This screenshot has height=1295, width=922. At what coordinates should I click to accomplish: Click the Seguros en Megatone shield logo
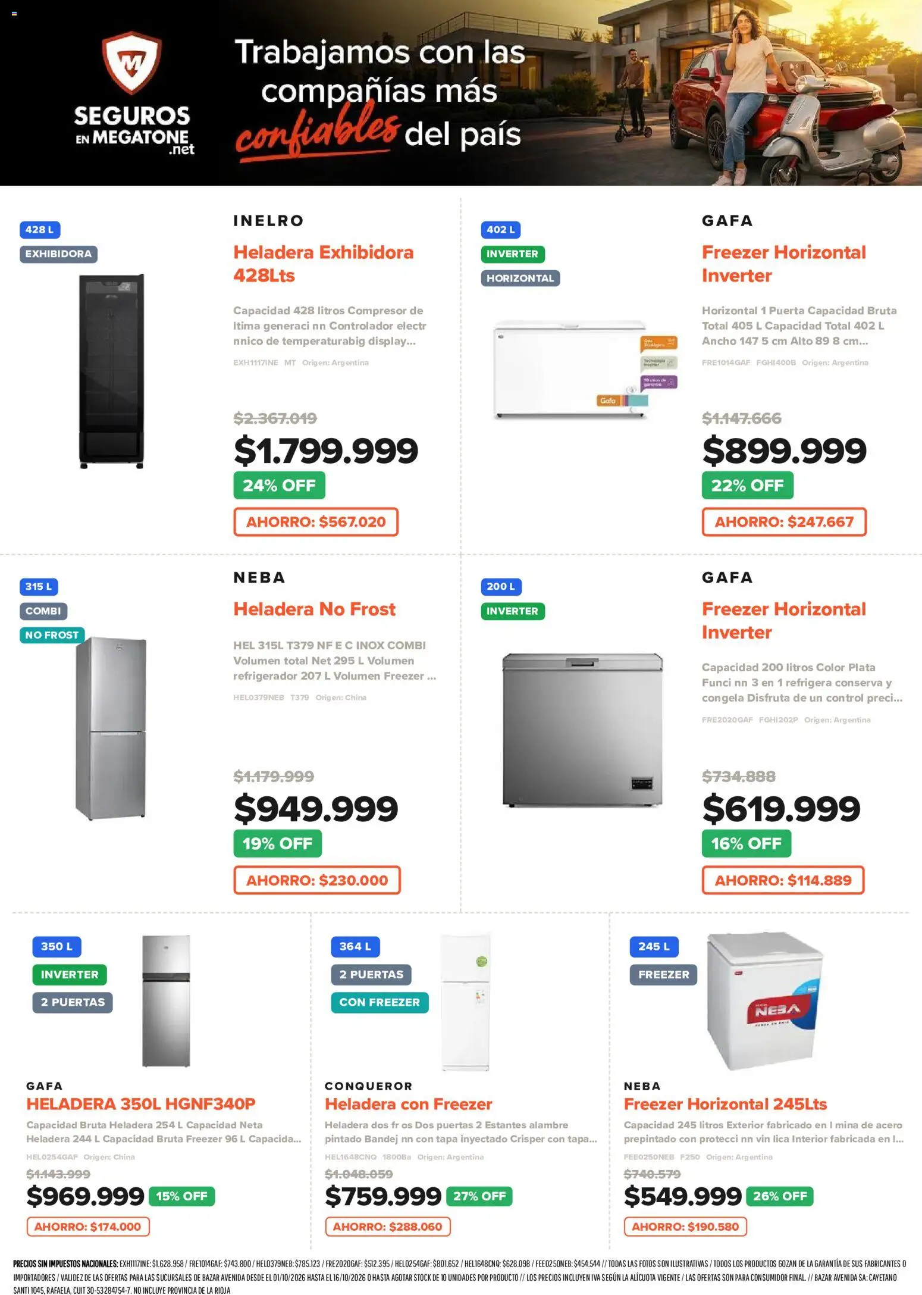[x=131, y=62]
